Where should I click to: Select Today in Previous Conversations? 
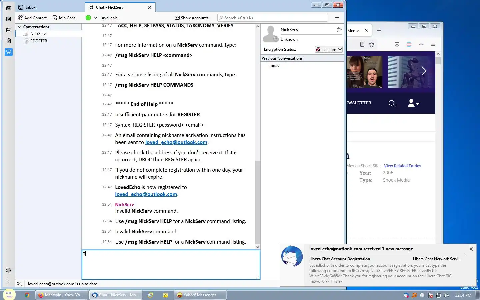[x=274, y=66]
